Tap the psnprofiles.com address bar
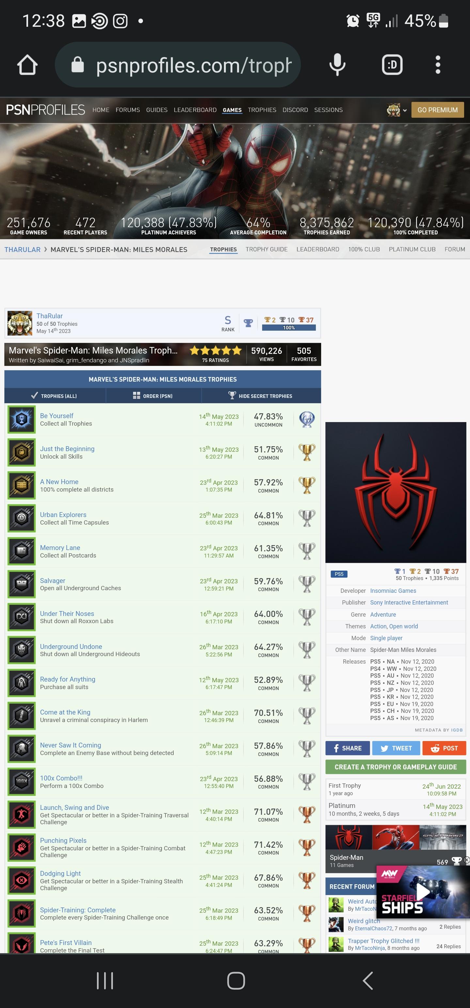 [178, 65]
